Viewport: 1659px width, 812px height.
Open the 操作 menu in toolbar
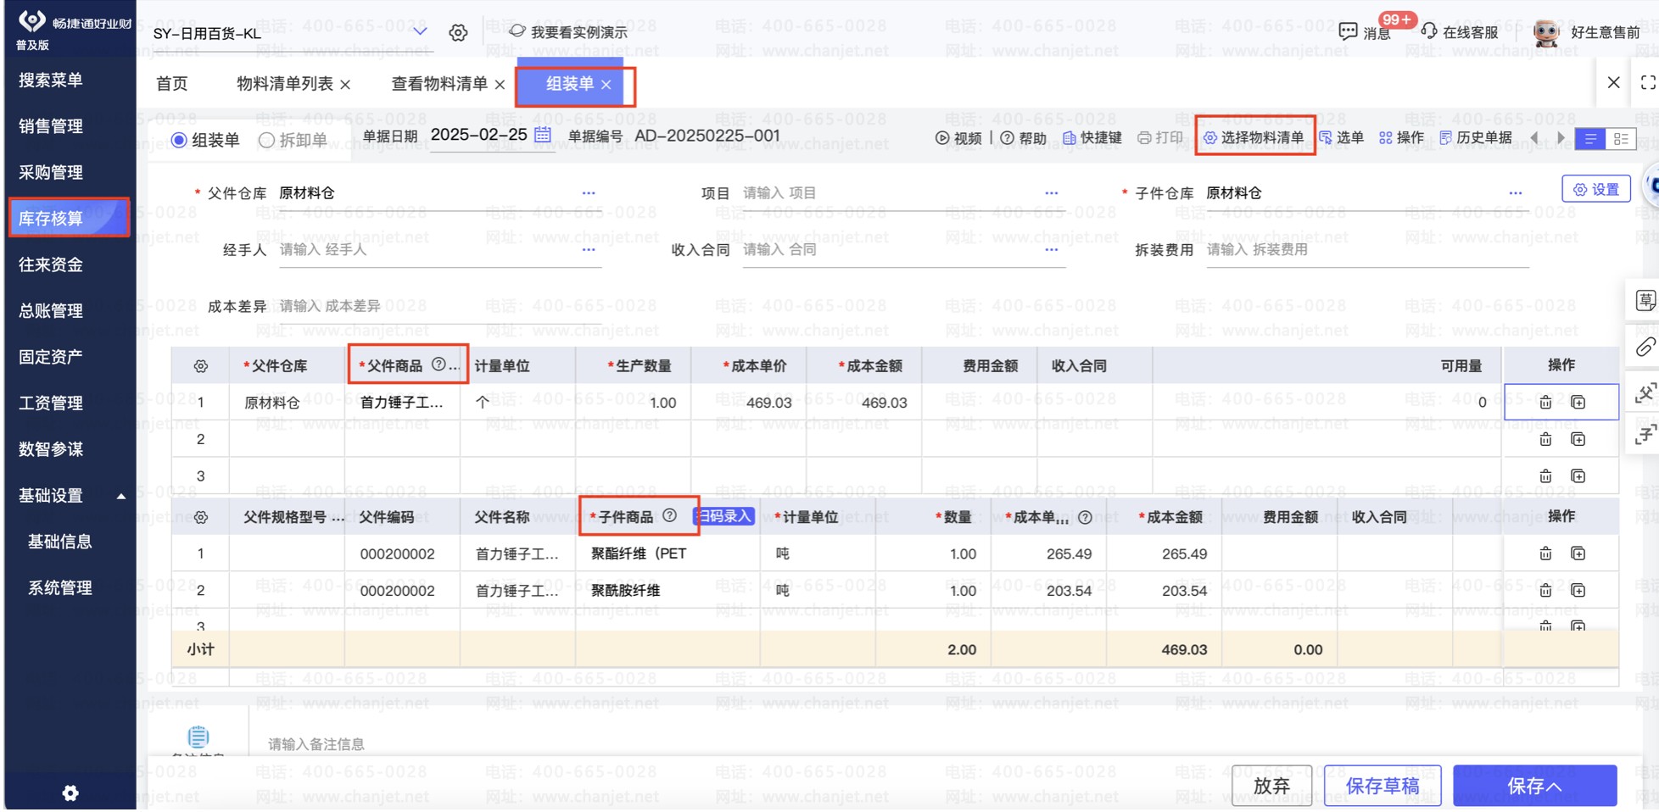1402,137
